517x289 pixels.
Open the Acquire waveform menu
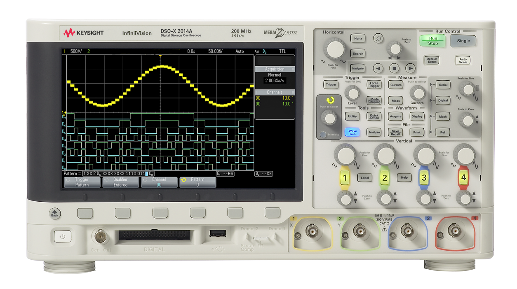[395, 117]
